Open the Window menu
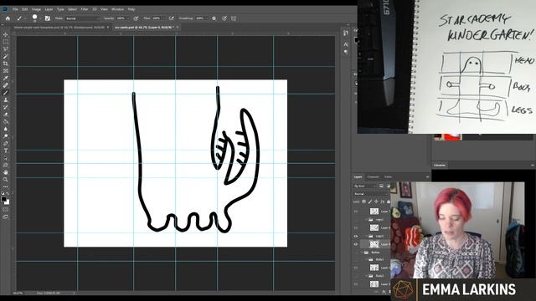Viewport: 536px width, 301px height. 117,9
